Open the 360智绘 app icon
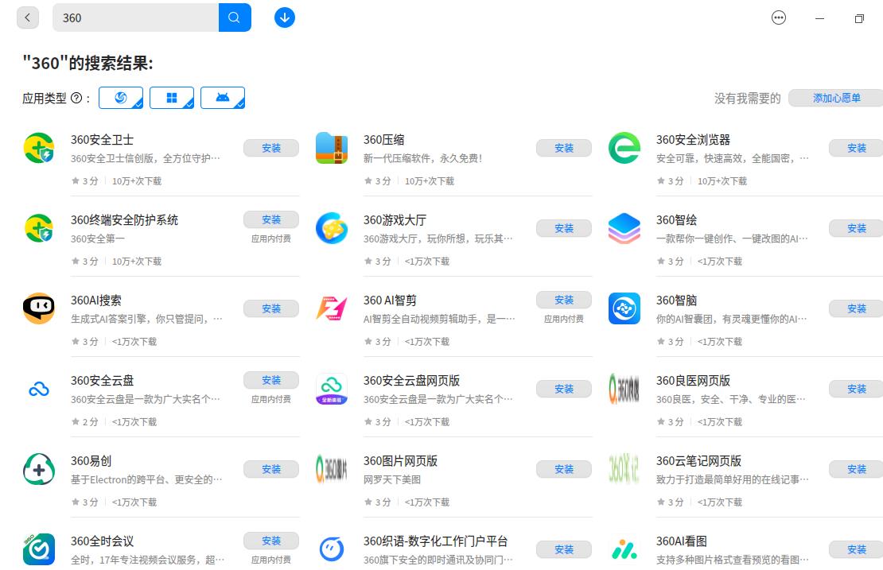Screen dimensions: 883x570 click(x=624, y=228)
